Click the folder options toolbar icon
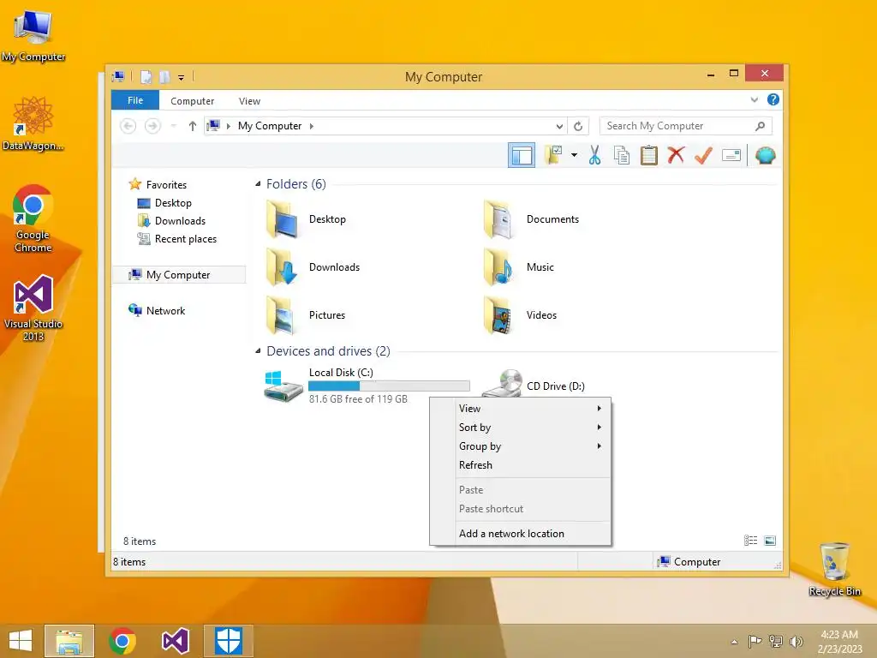The height and width of the screenshot is (658, 877). coord(554,156)
